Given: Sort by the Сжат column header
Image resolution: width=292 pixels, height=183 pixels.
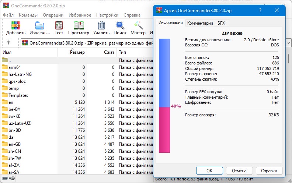Looking at the screenshot, I should click(x=102, y=52).
